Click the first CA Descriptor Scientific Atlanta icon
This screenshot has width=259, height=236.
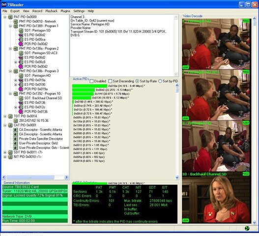[x=16, y=130]
